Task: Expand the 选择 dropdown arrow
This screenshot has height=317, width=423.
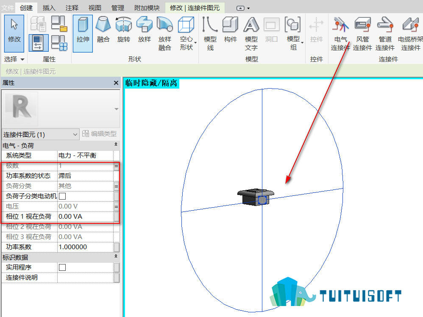Action: 22,59
